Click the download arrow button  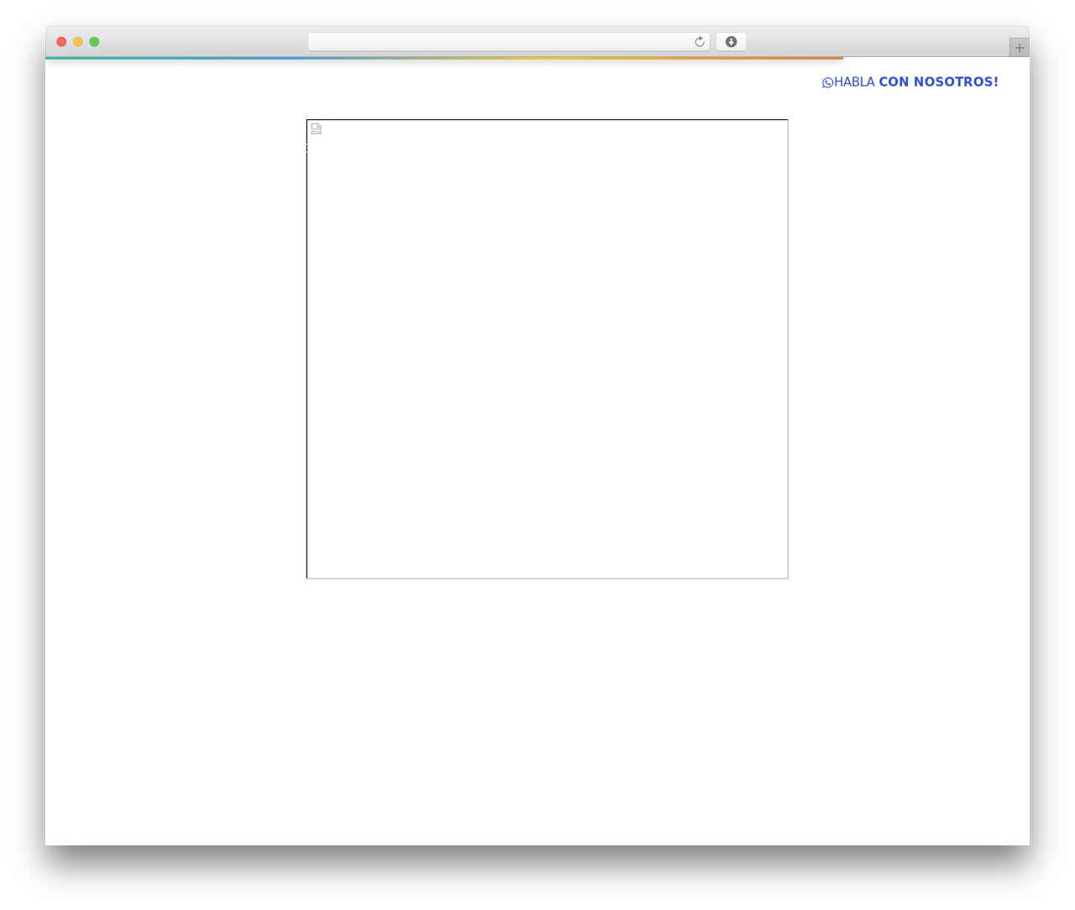(731, 42)
